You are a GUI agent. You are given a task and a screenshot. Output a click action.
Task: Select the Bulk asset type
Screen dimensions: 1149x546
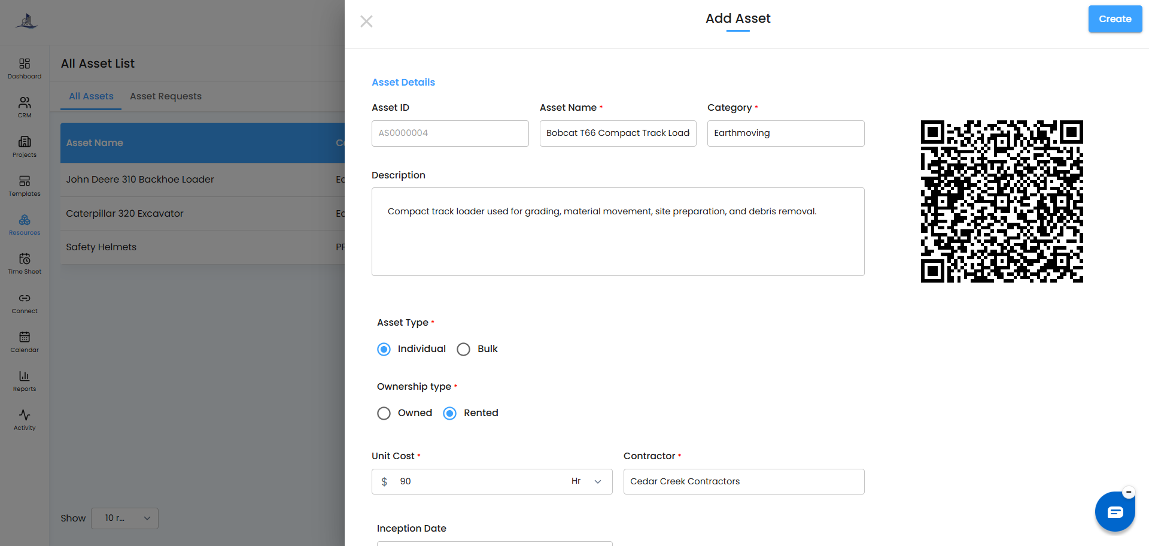[463, 349]
